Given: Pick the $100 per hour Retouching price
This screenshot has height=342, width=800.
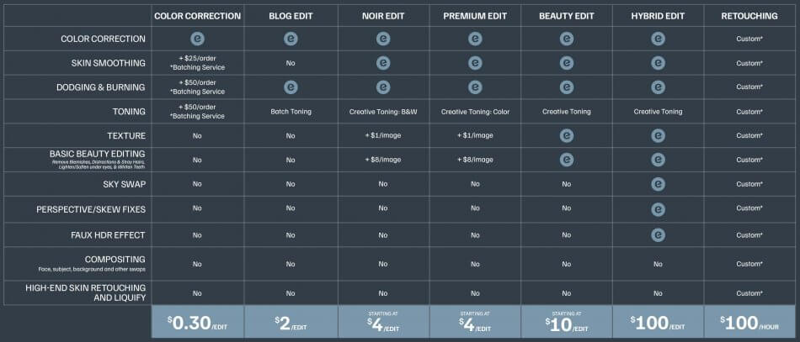Looking at the screenshot, I should 749,323.
